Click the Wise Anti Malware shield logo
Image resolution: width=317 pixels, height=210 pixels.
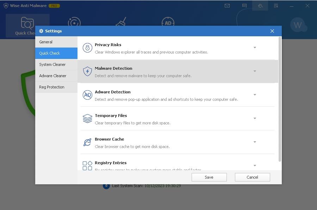6,6
